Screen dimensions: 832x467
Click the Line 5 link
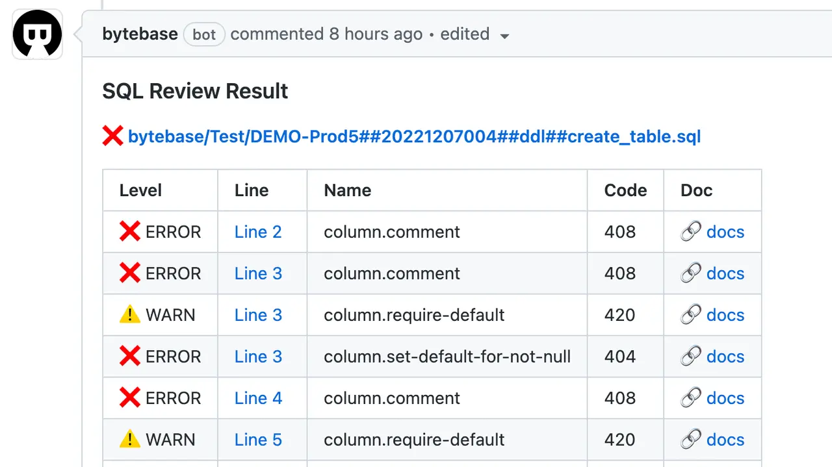coord(258,440)
